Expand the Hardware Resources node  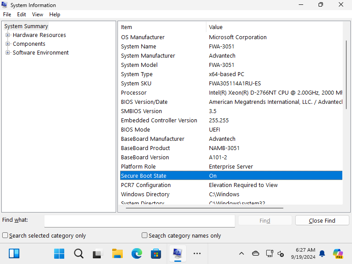click(x=7, y=35)
